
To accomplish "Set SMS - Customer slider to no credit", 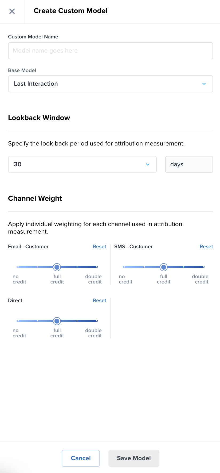I will coord(124,267).
